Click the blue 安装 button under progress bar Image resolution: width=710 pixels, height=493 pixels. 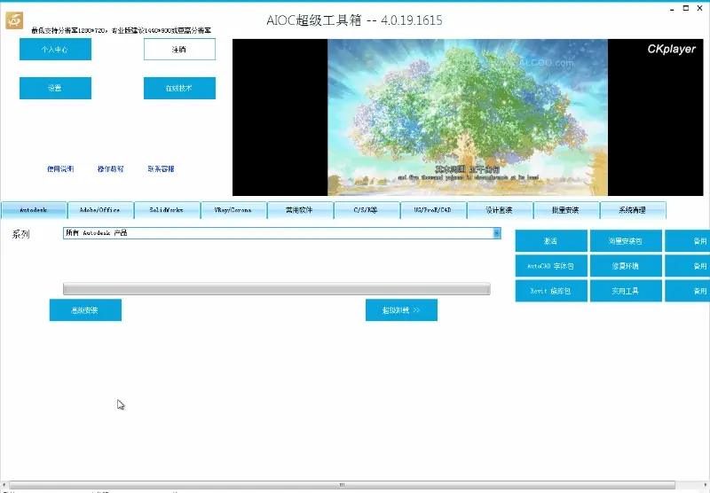click(85, 310)
